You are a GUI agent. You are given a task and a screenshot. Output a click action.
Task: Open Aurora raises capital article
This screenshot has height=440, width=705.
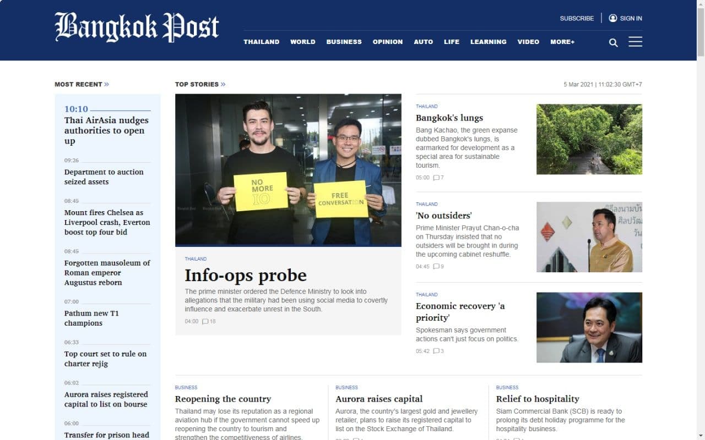(379, 399)
